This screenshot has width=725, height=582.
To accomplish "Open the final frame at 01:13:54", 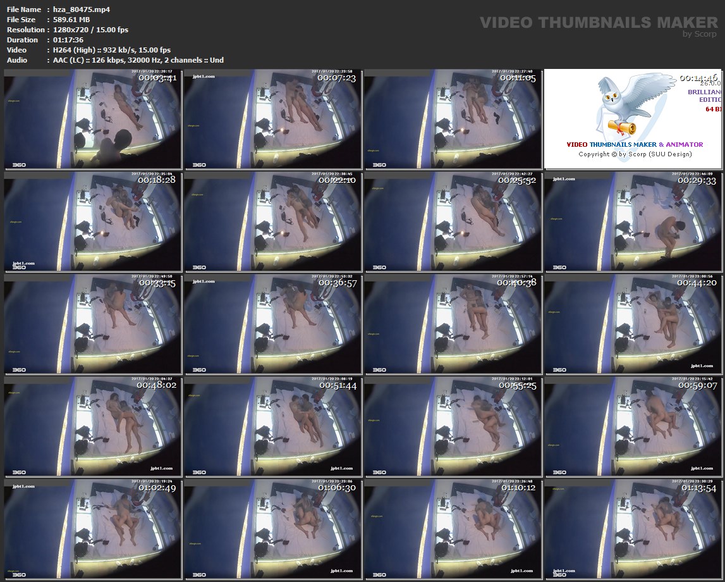I will point(633,529).
